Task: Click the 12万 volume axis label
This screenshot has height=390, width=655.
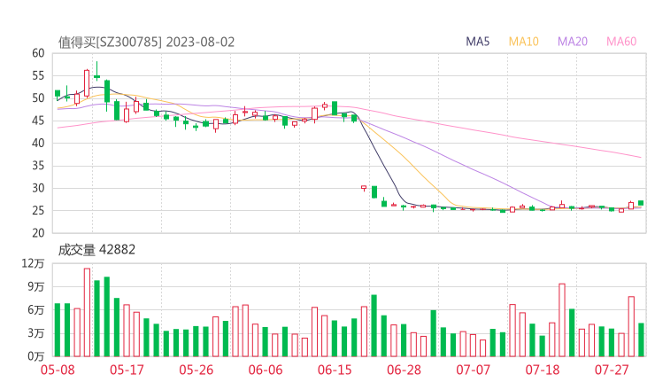Action: click(x=33, y=263)
